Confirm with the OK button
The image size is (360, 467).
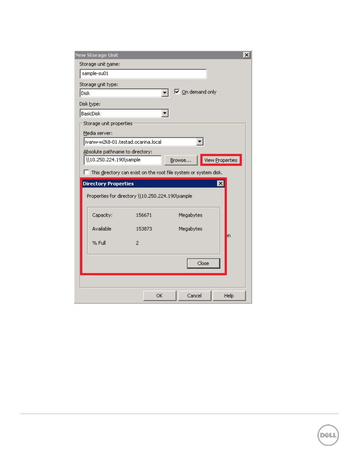click(x=160, y=296)
